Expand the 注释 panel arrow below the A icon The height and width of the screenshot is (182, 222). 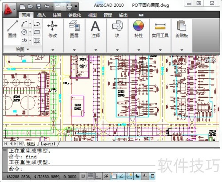(x=96, y=50)
